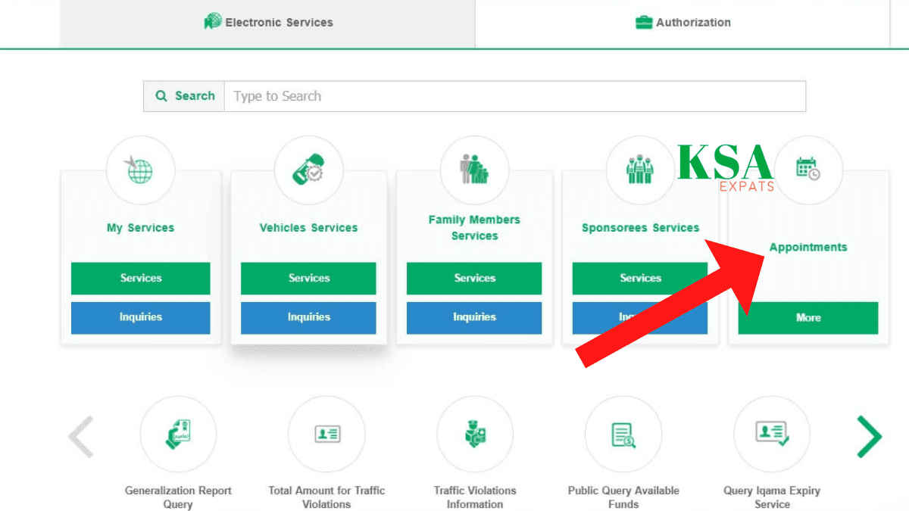Go back with the left carousel chevron

80,437
